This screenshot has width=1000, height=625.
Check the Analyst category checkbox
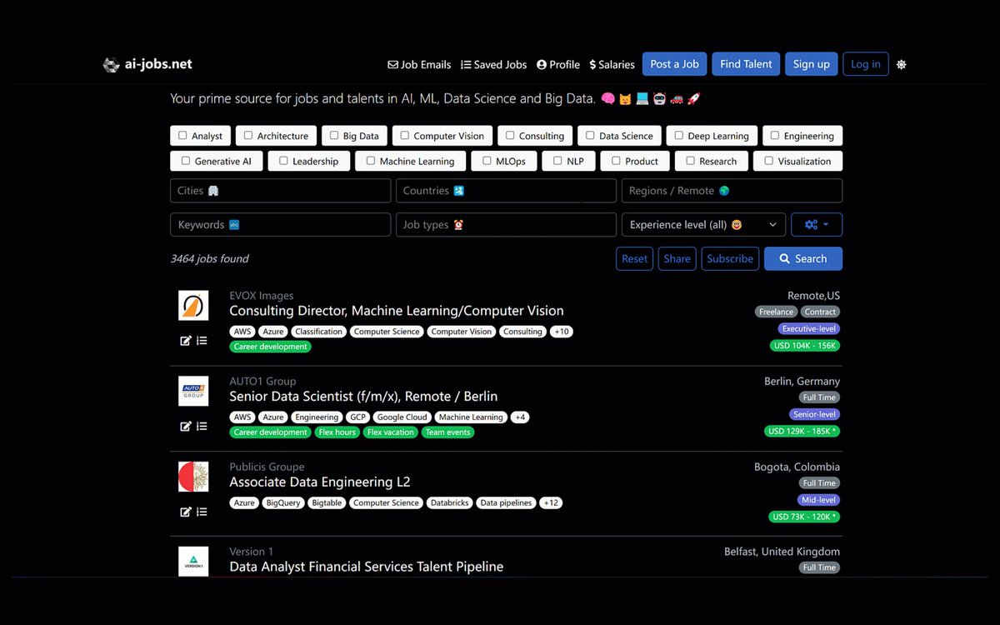[182, 135]
